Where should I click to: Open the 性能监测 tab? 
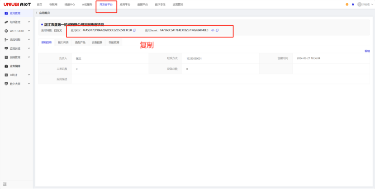[114, 43]
